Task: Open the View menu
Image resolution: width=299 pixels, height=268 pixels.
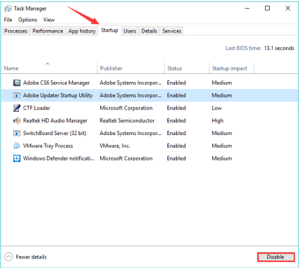Action: coord(49,20)
